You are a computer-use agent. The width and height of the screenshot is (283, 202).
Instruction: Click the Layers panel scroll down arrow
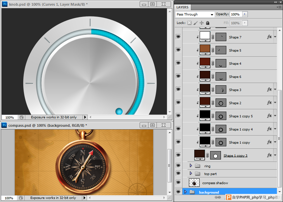[x=280, y=192]
